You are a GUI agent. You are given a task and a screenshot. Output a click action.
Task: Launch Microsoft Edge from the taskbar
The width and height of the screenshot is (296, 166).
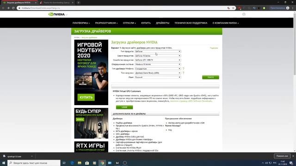(72, 163)
